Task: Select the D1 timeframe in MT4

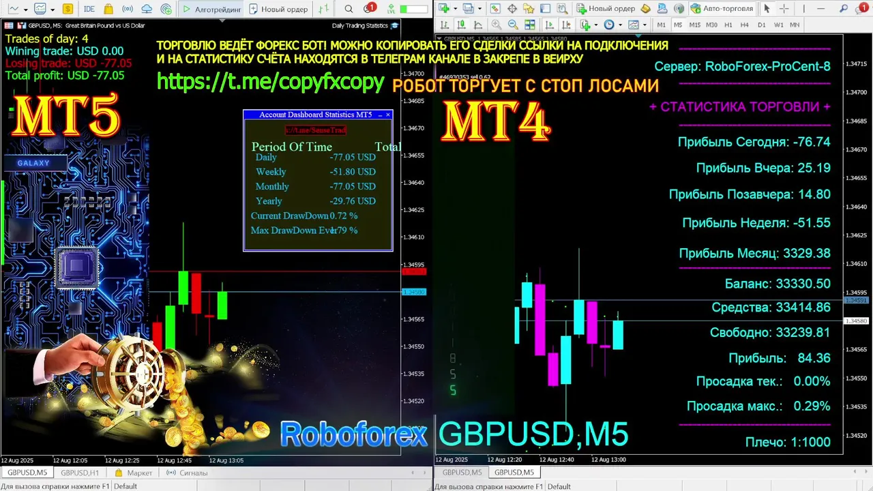Action: coord(761,25)
